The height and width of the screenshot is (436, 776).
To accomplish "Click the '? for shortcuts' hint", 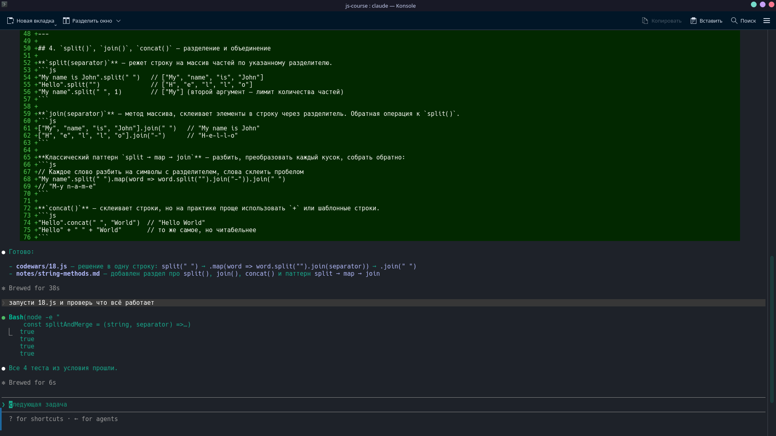I will [36, 419].
